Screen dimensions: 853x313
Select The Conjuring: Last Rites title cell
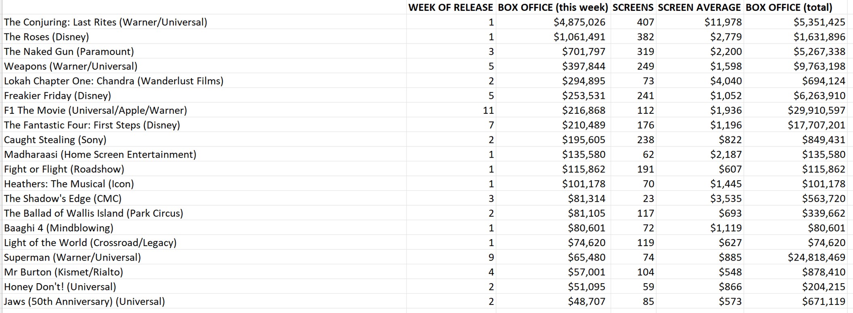point(105,22)
